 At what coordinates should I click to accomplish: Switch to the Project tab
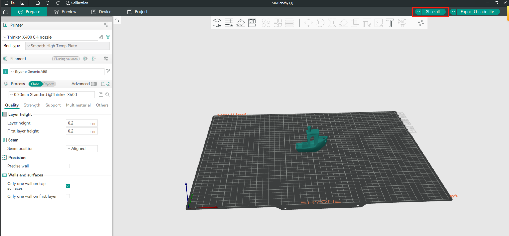[x=137, y=12]
